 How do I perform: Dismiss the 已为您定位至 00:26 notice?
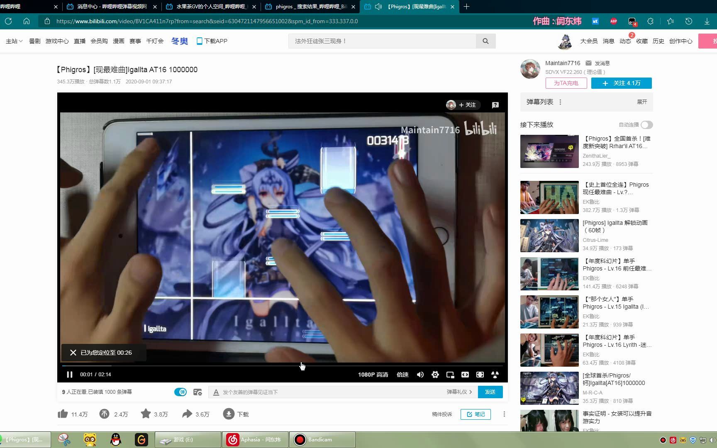click(x=73, y=353)
